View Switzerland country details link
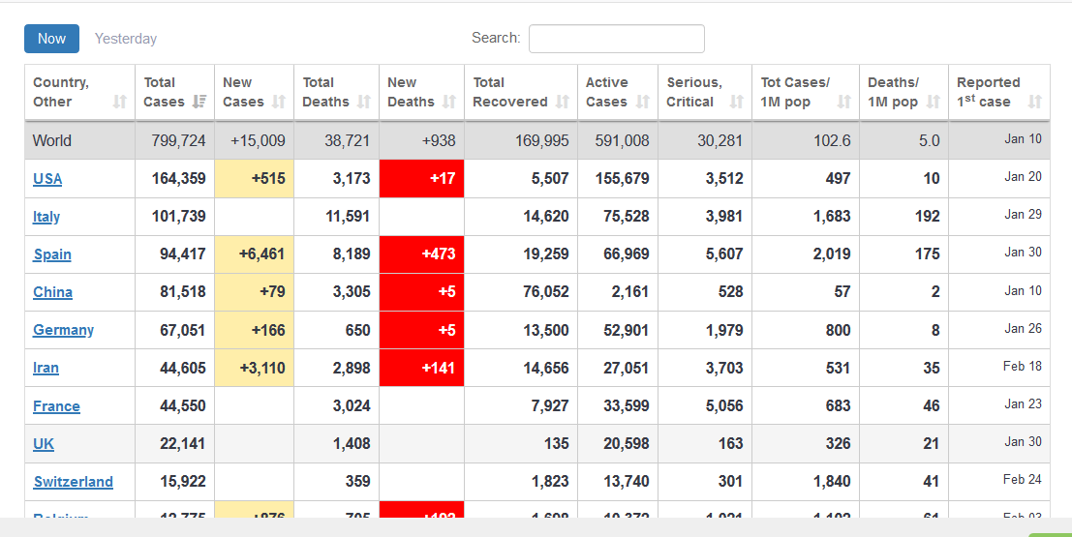This screenshot has height=537, width=1072. pos(74,482)
